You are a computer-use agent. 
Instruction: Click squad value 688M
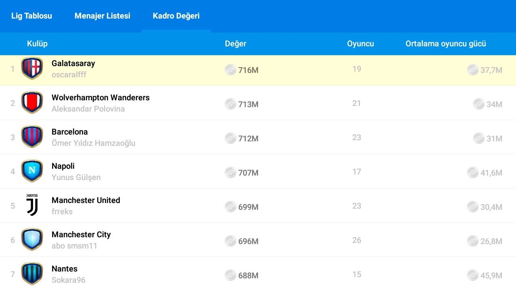pos(248,275)
